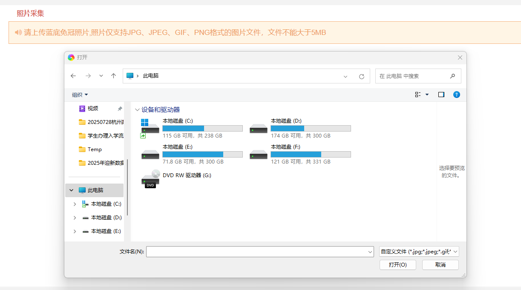This screenshot has width=521, height=290.
Task: Open the recent locations chevron beside forward arrow
Action: (x=101, y=76)
